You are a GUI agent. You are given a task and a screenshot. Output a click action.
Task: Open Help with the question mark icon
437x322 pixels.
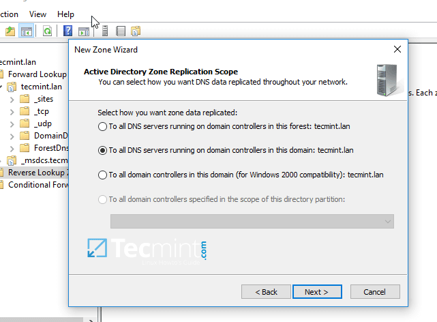pyautogui.click(x=68, y=31)
